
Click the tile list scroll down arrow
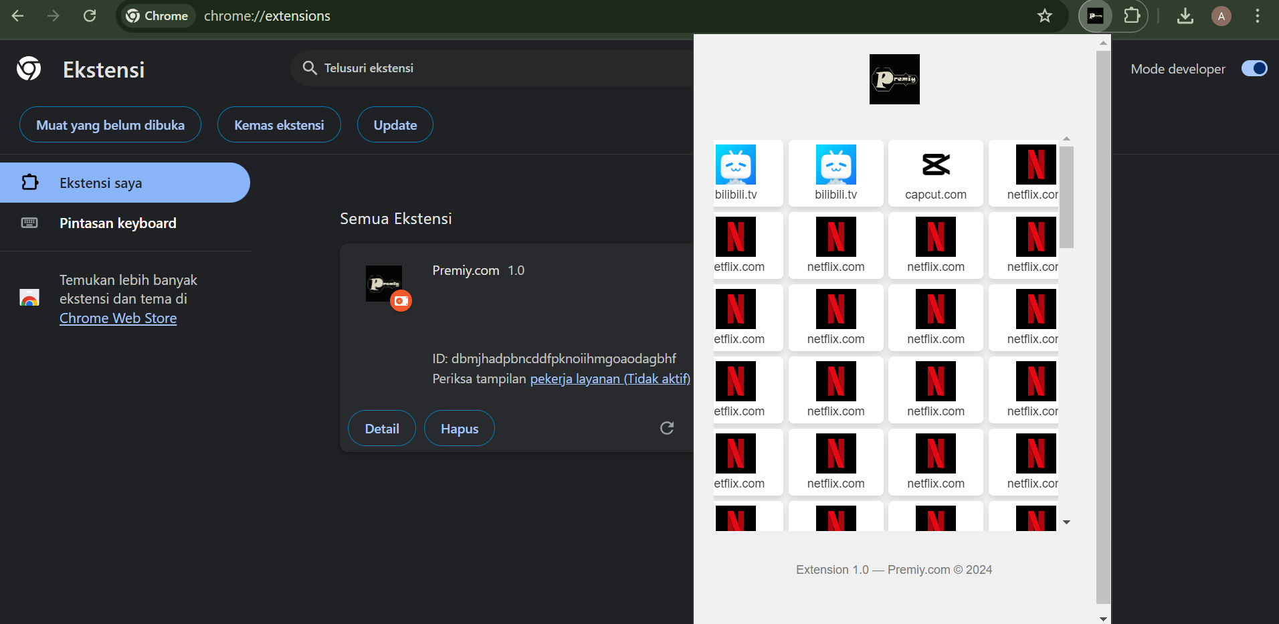[x=1067, y=522]
